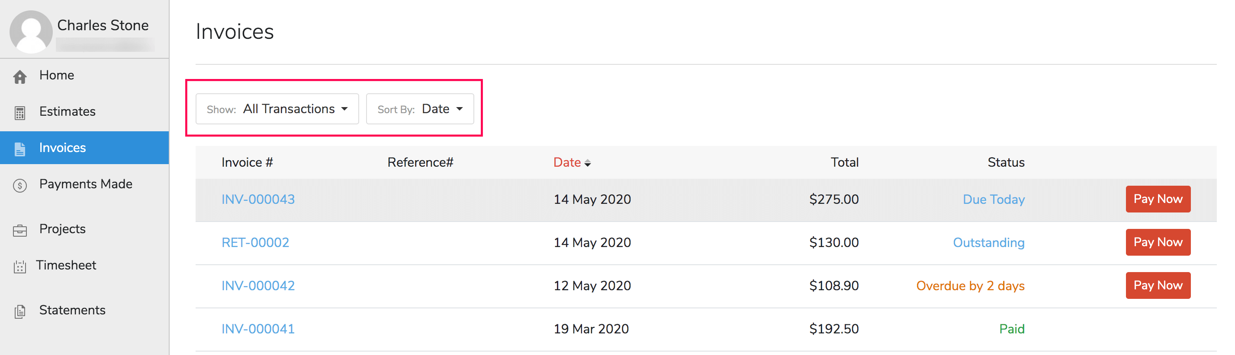
Task: Click the Statements pages icon
Action: click(19, 311)
